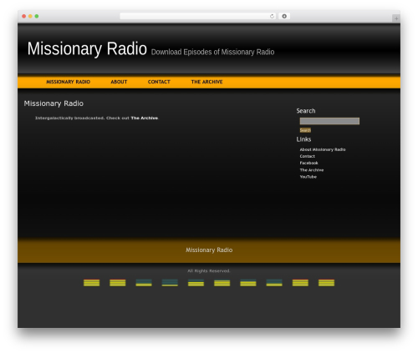Screen dimensions: 418x353
Task: Open the Contact menu item
Action: pos(159,82)
